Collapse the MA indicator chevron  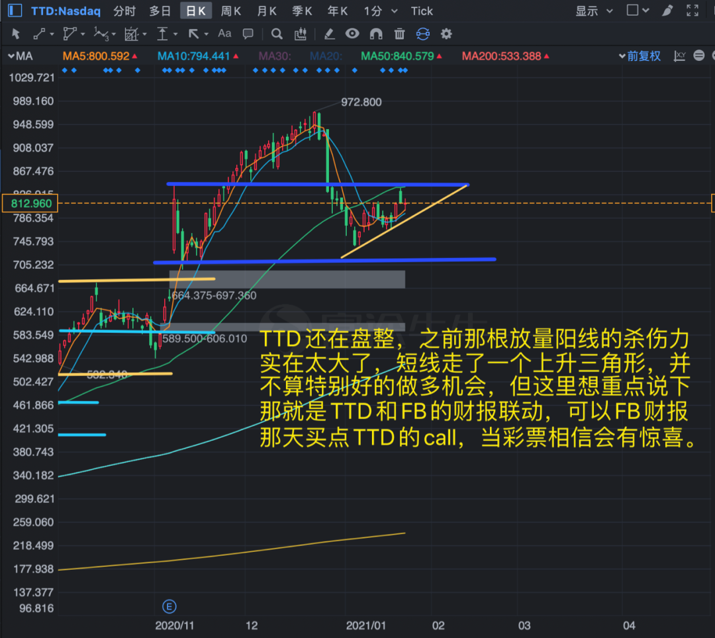pyautogui.click(x=11, y=56)
